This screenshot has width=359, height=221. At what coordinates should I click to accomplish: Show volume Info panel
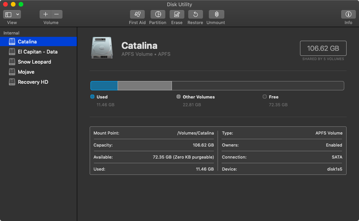(348, 14)
